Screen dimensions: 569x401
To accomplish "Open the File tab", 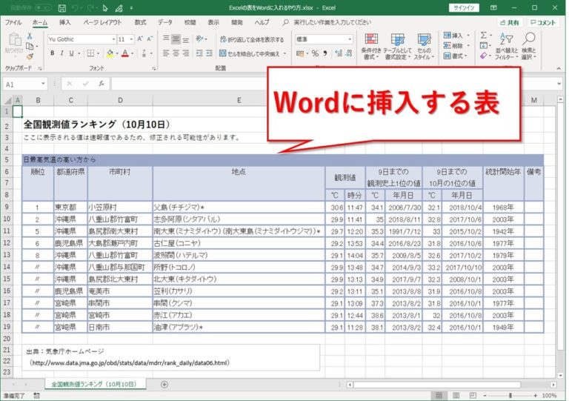I will [13, 22].
